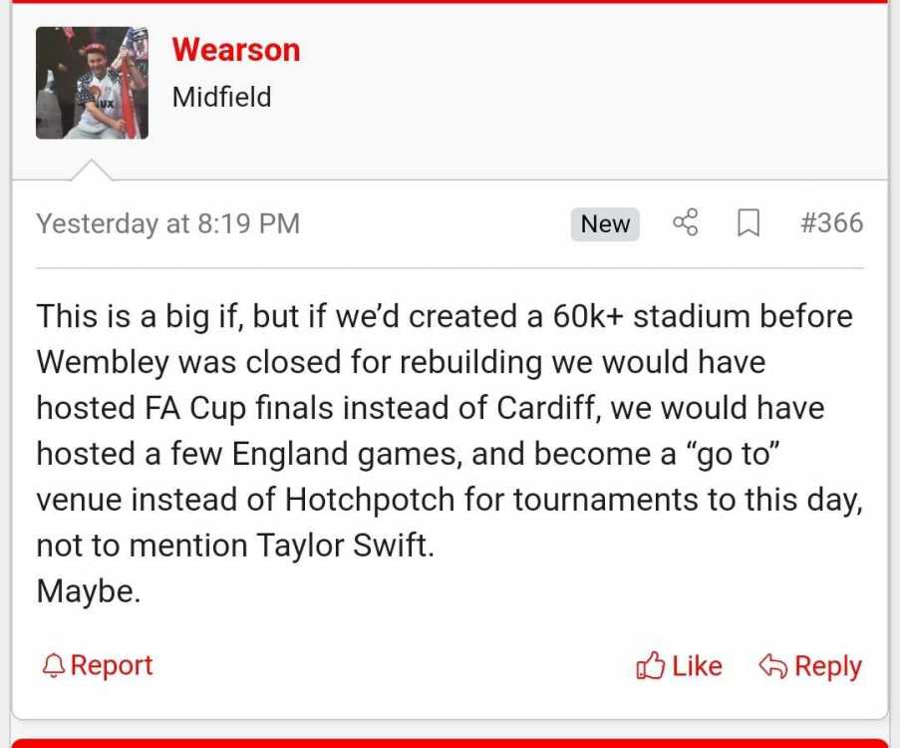Click the 'Report' text label
Image resolution: width=900 pixels, height=748 pixels.
[x=112, y=666]
